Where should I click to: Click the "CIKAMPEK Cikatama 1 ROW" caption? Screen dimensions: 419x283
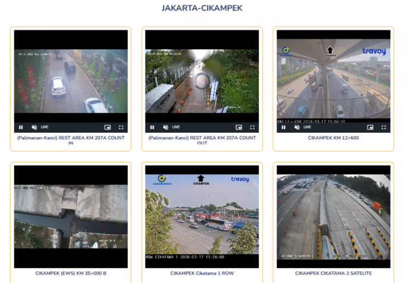point(202,273)
